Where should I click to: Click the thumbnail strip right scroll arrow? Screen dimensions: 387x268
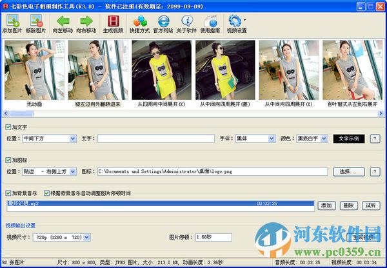tap(381, 113)
